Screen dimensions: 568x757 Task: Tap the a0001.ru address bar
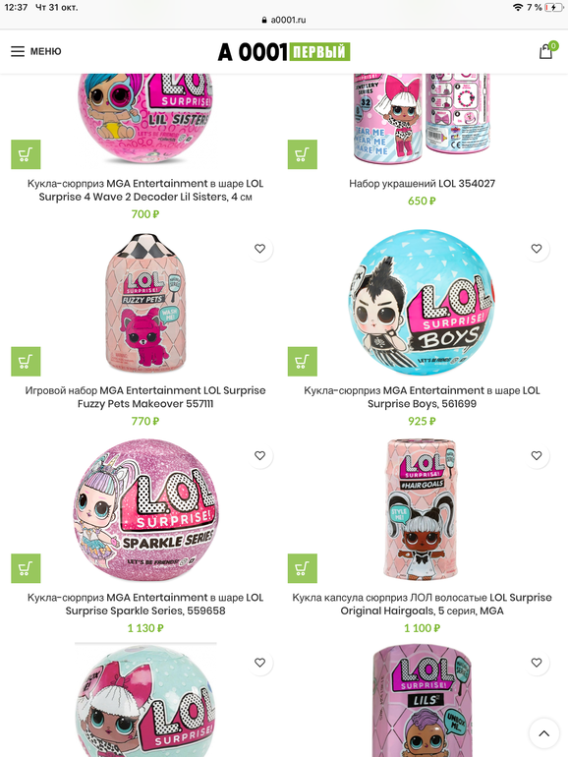tap(284, 20)
